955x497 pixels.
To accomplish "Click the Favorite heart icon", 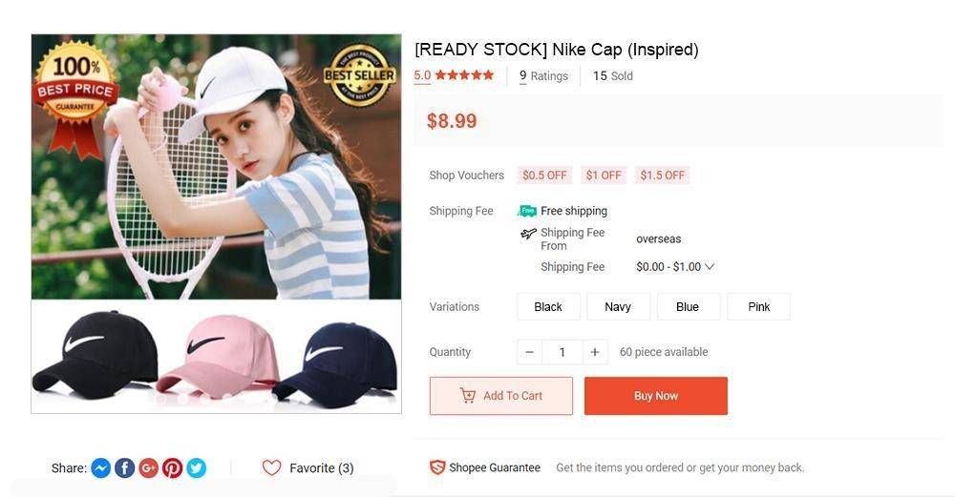I will [271, 467].
